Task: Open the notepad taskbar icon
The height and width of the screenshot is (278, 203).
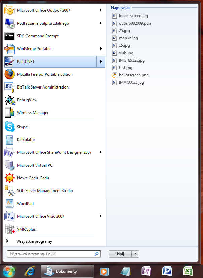Action: 125,271
